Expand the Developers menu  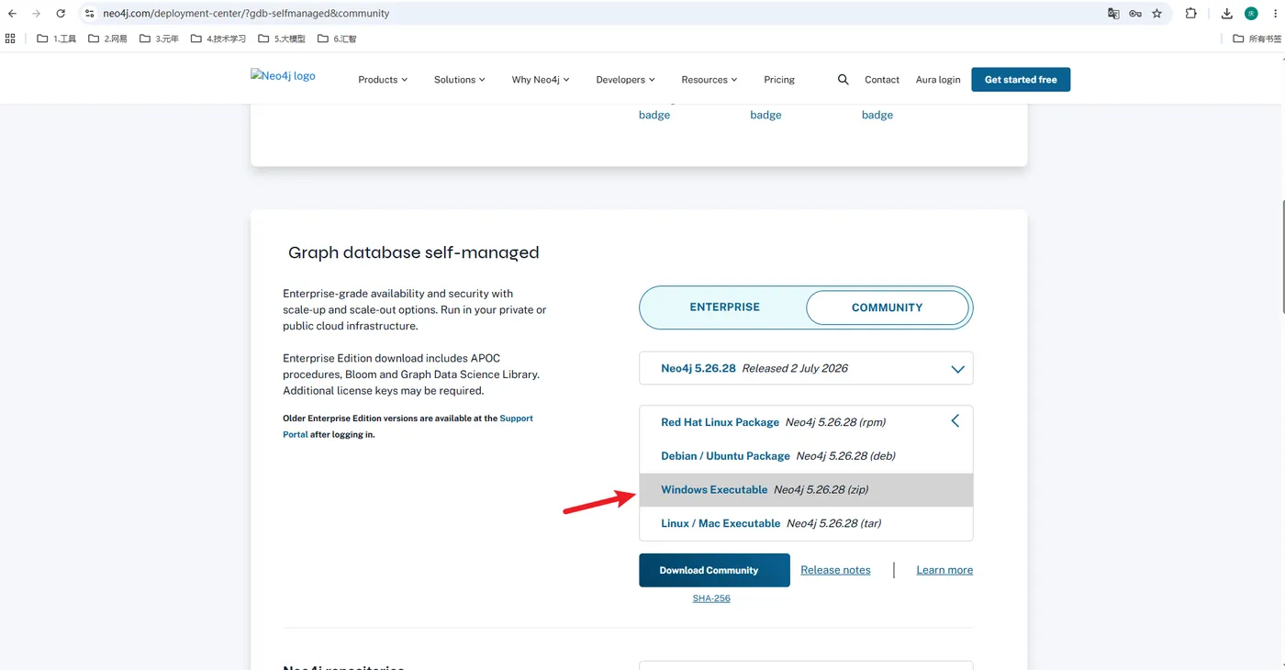625,80
